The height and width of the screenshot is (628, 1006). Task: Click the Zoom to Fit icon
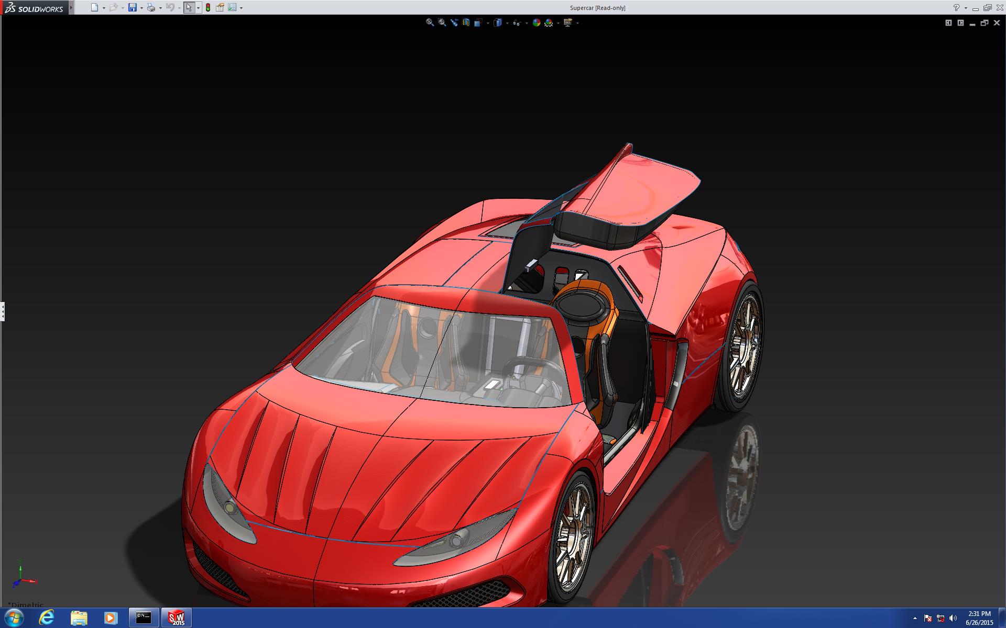(x=430, y=23)
